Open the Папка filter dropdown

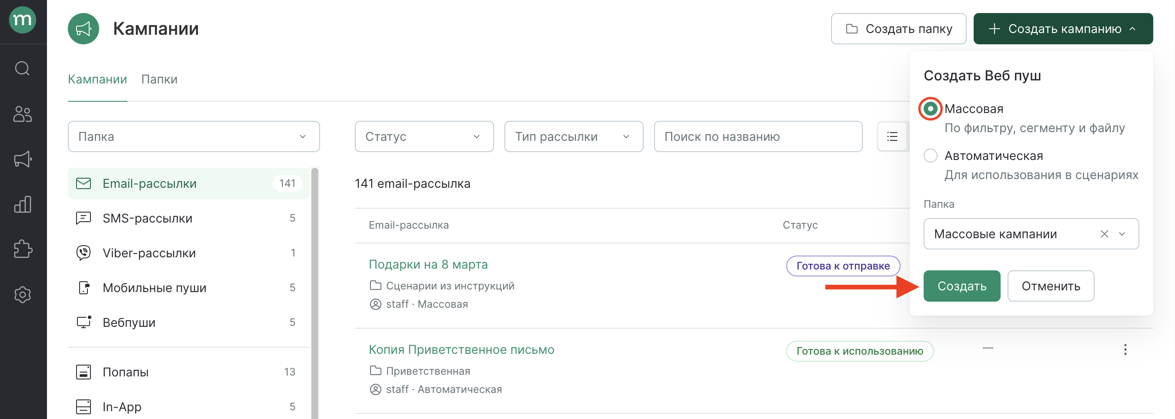[194, 136]
